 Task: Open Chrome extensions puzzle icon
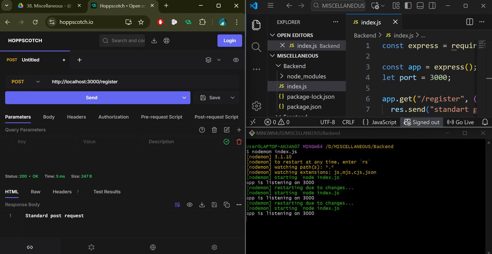point(202,22)
